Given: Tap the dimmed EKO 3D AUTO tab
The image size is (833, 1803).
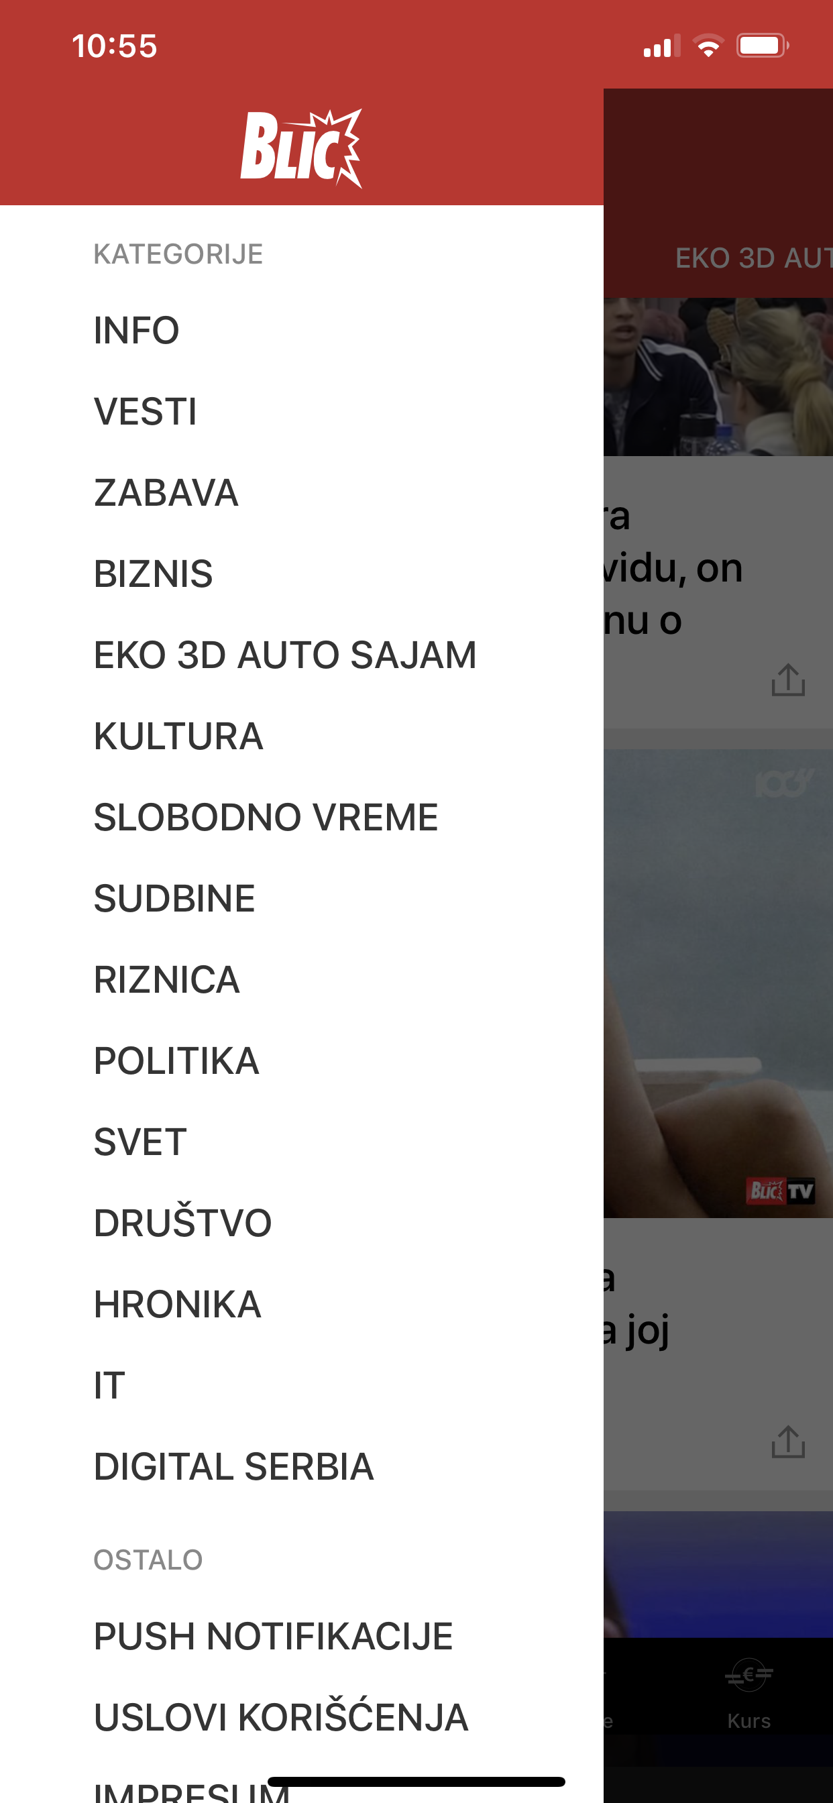Looking at the screenshot, I should 753,258.
